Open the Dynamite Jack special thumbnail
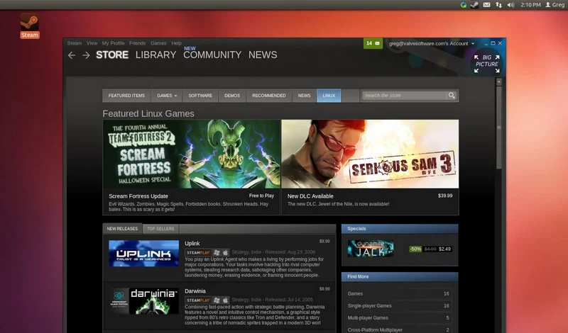 371,249
